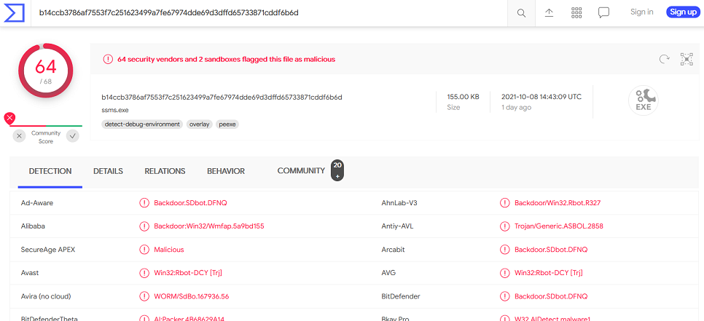Click warning icon for Antiy-AVL detection
Viewport: 704px width, 321px height.
(x=504, y=226)
